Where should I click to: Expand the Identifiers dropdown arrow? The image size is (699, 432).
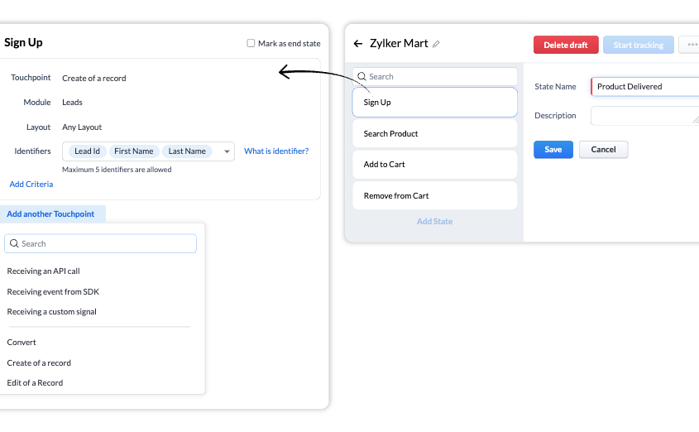(x=227, y=151)
